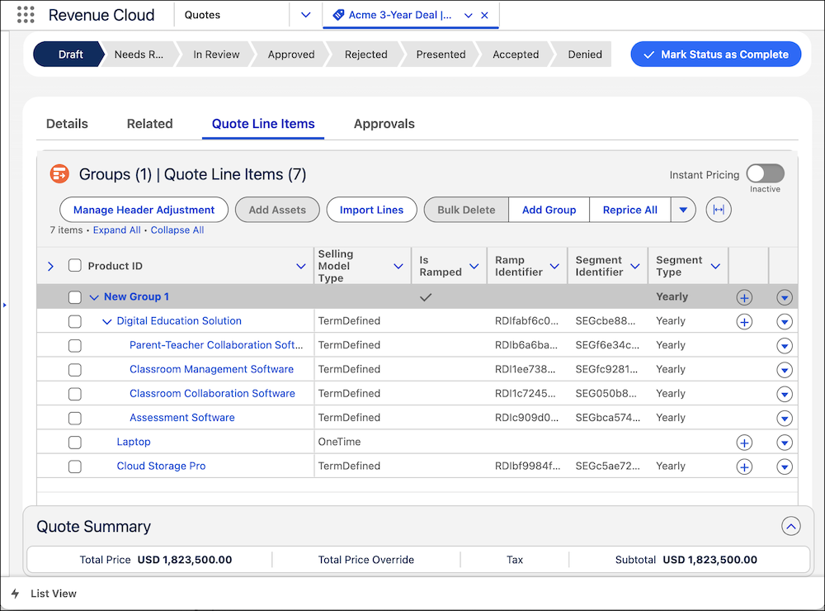Click the left edge sidebar expand arrow
Screen dimensions: 825x611
click(x=5, y=305)
